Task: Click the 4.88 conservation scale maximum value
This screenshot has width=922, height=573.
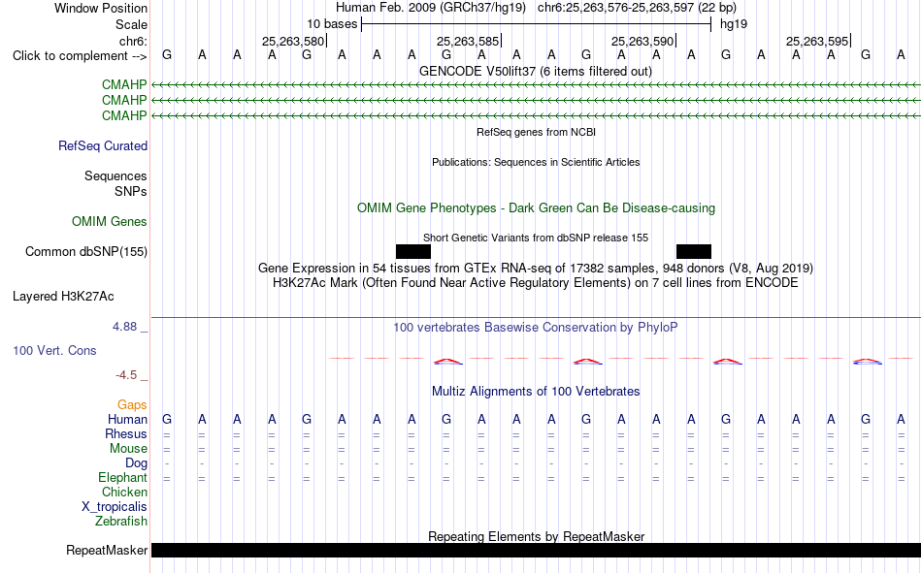Action: point(124,326)
